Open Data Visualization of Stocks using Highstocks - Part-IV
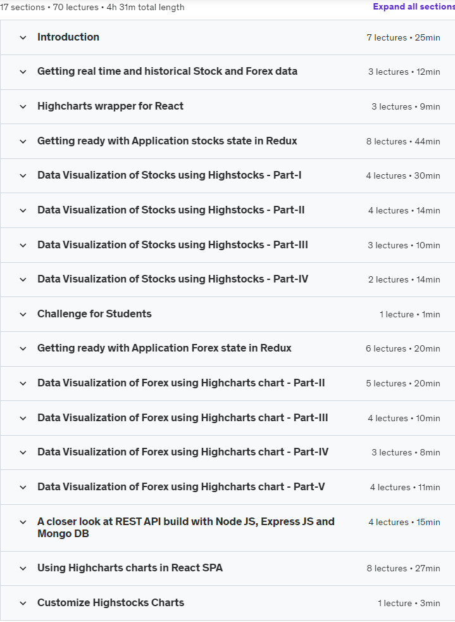The width and height of the screenshot is (455, 622). (172, 279)
